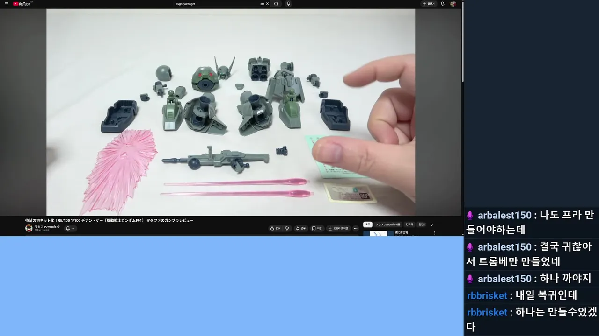The width and height of the screenshot is (599, 336).
Task: Show more filter chips with right arrow
Action: [431, 224]
